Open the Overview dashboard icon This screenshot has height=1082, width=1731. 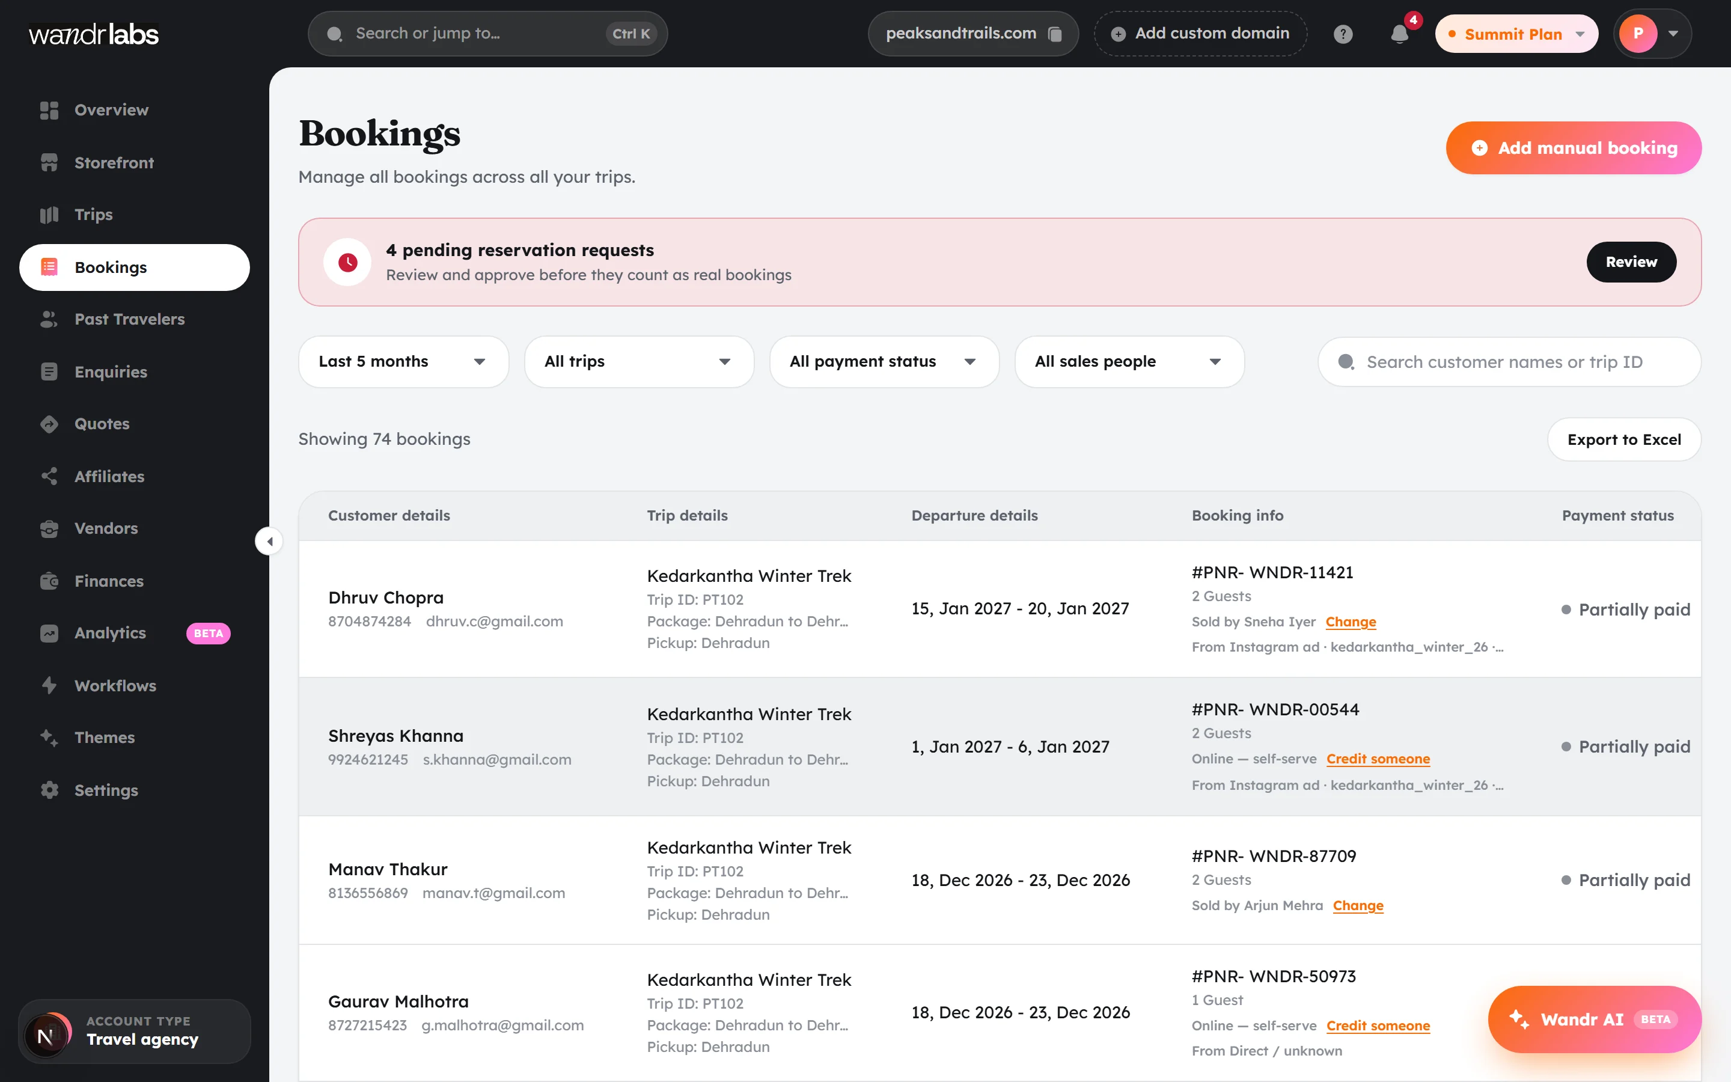point(49,110)
